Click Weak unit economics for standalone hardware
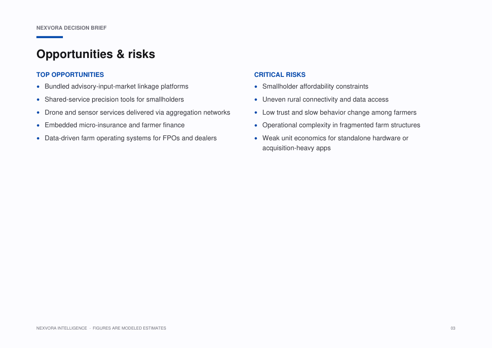 coord(336,138)
